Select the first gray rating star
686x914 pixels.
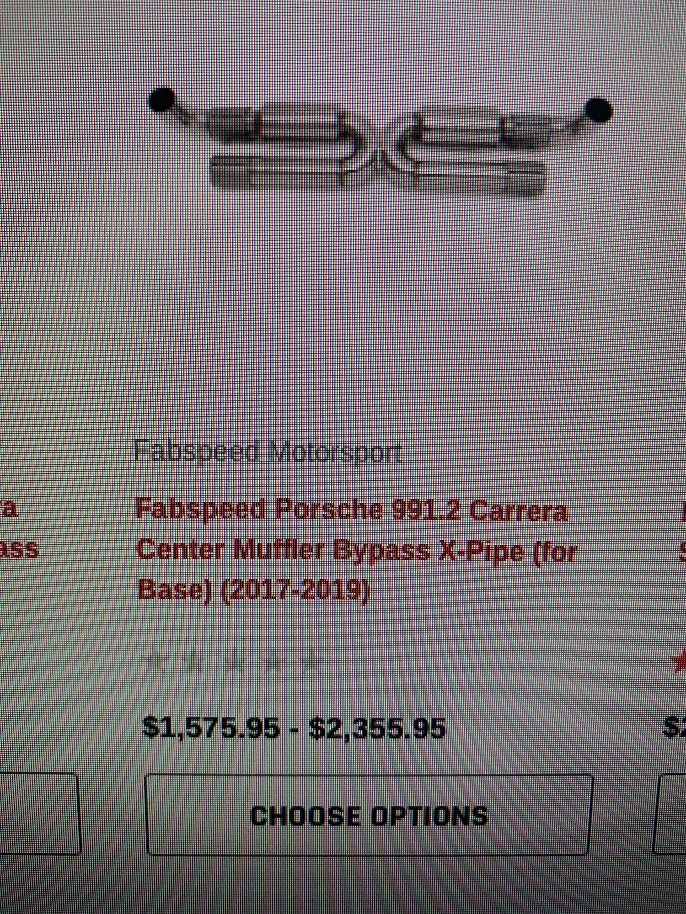[157, 662]
